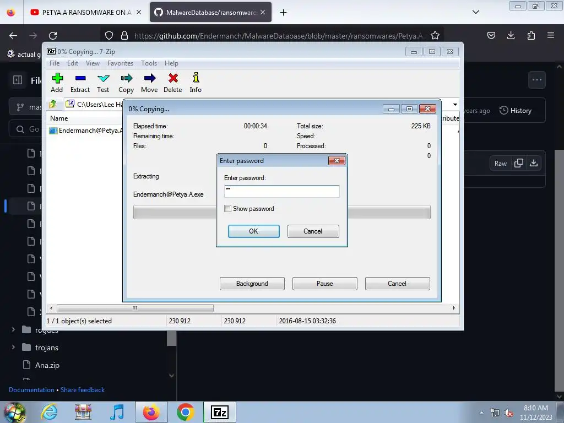Screen dimensions: 564x423
Task: Copy raw file with GitHub copy icon
Action: 519,163
